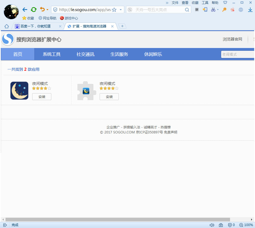This screenshot has width=255, height=228.
Task: Click the skin T-shirt icon
Action: coord(225,2)
